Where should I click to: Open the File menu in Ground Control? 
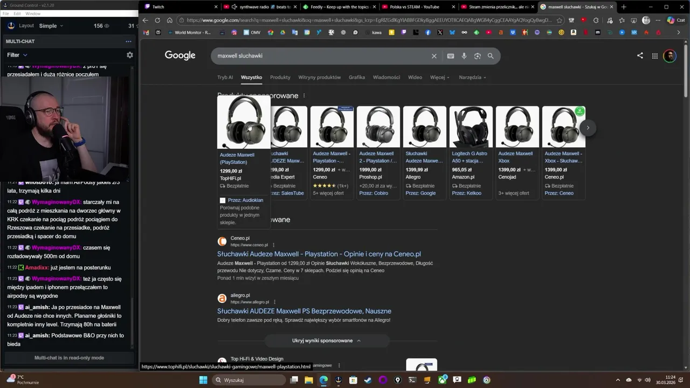coord(5,13)
